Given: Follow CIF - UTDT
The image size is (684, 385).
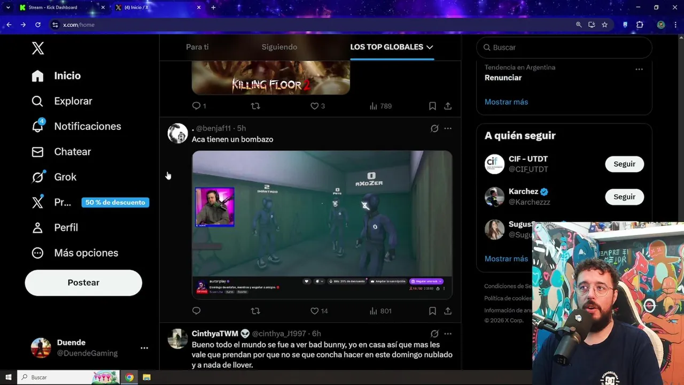Looking at the screenshot, I should [x=624, y=164].
